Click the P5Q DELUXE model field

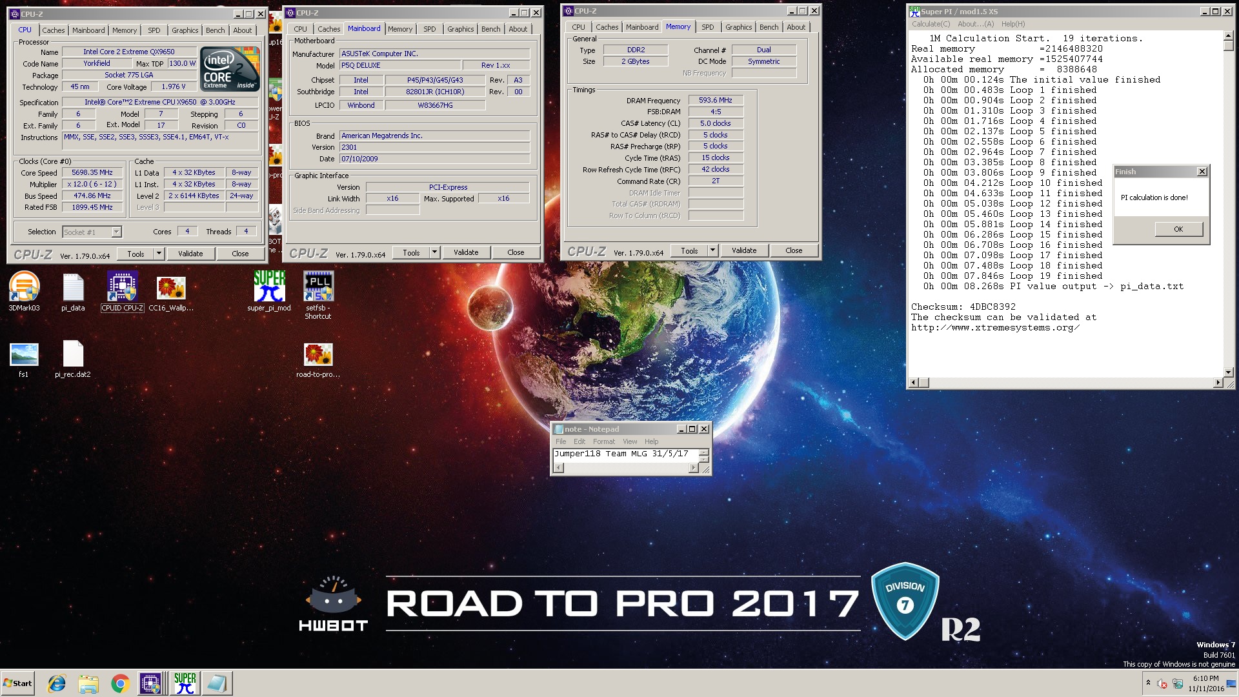[x=400, y=65]
